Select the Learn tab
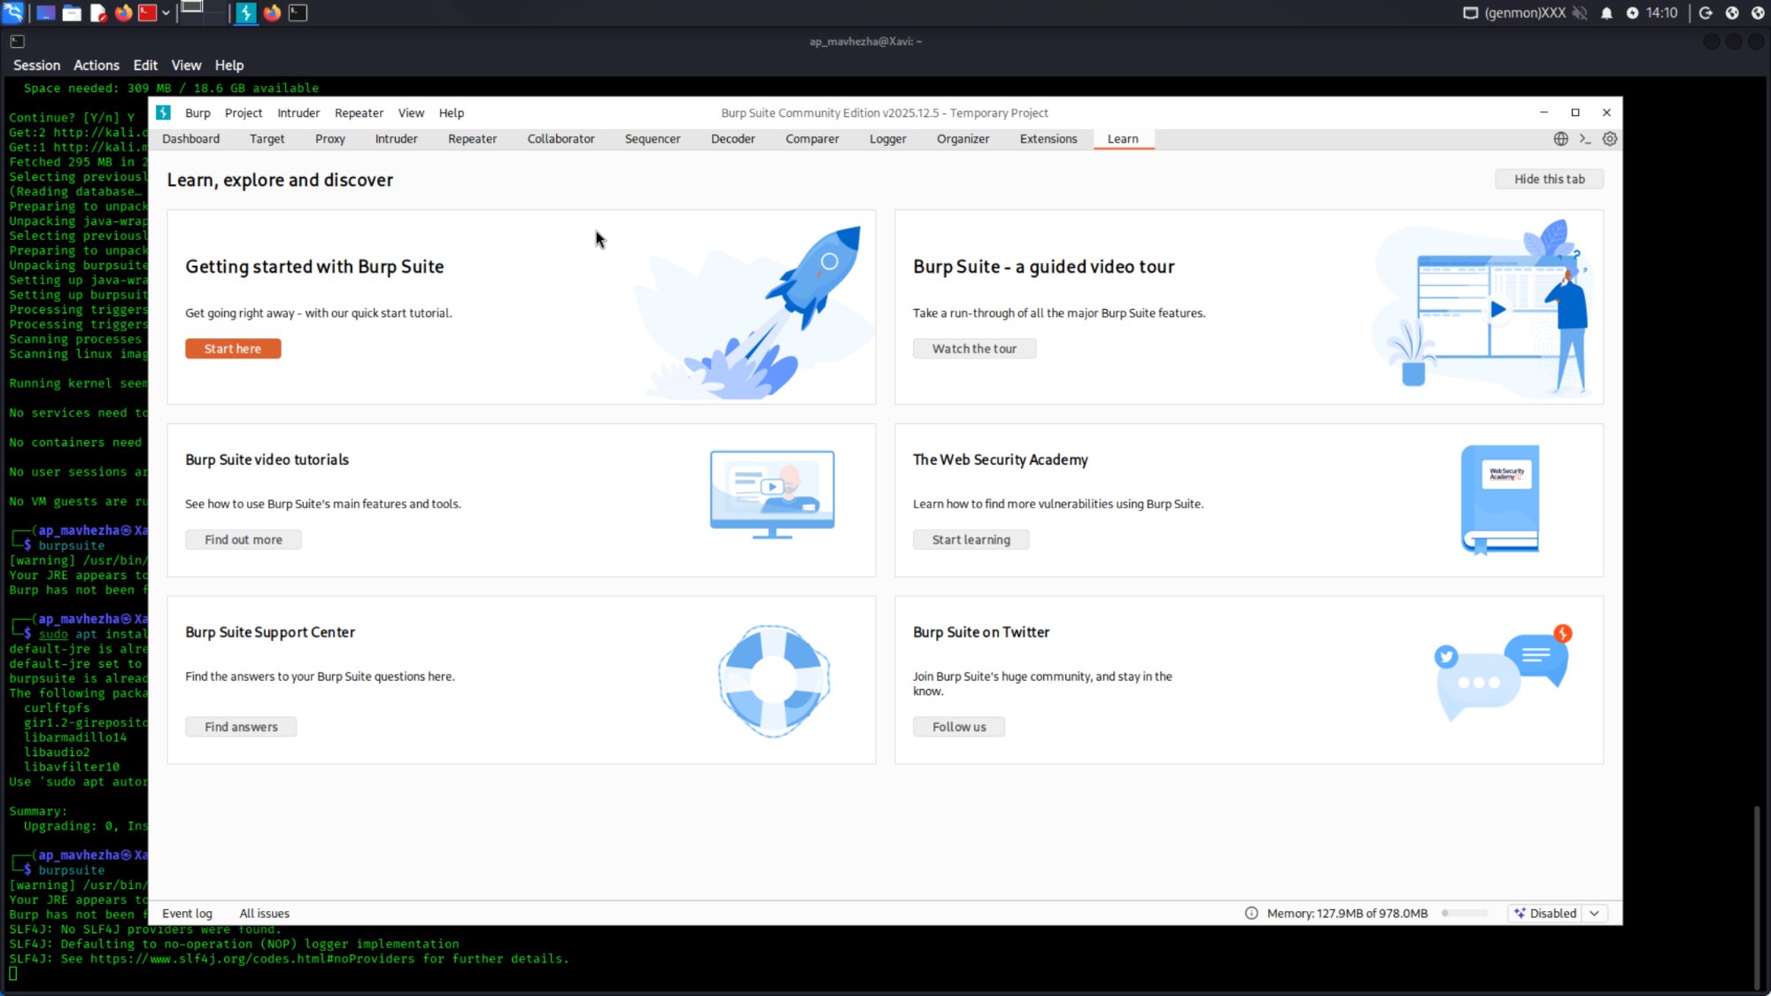 click(1123, 139)
